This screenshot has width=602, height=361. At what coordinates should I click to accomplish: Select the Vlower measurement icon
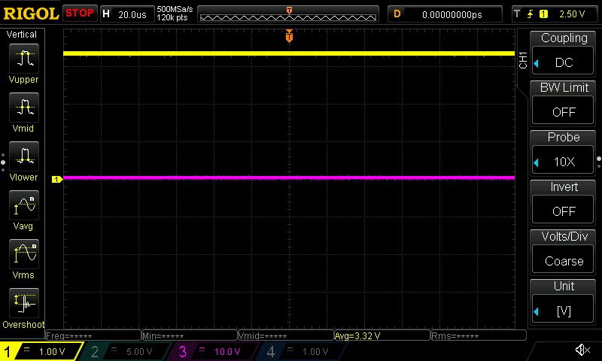coord(24,156)
